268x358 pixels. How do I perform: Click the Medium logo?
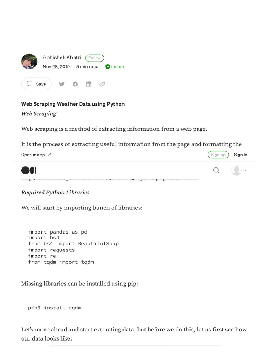coord(29,170)
